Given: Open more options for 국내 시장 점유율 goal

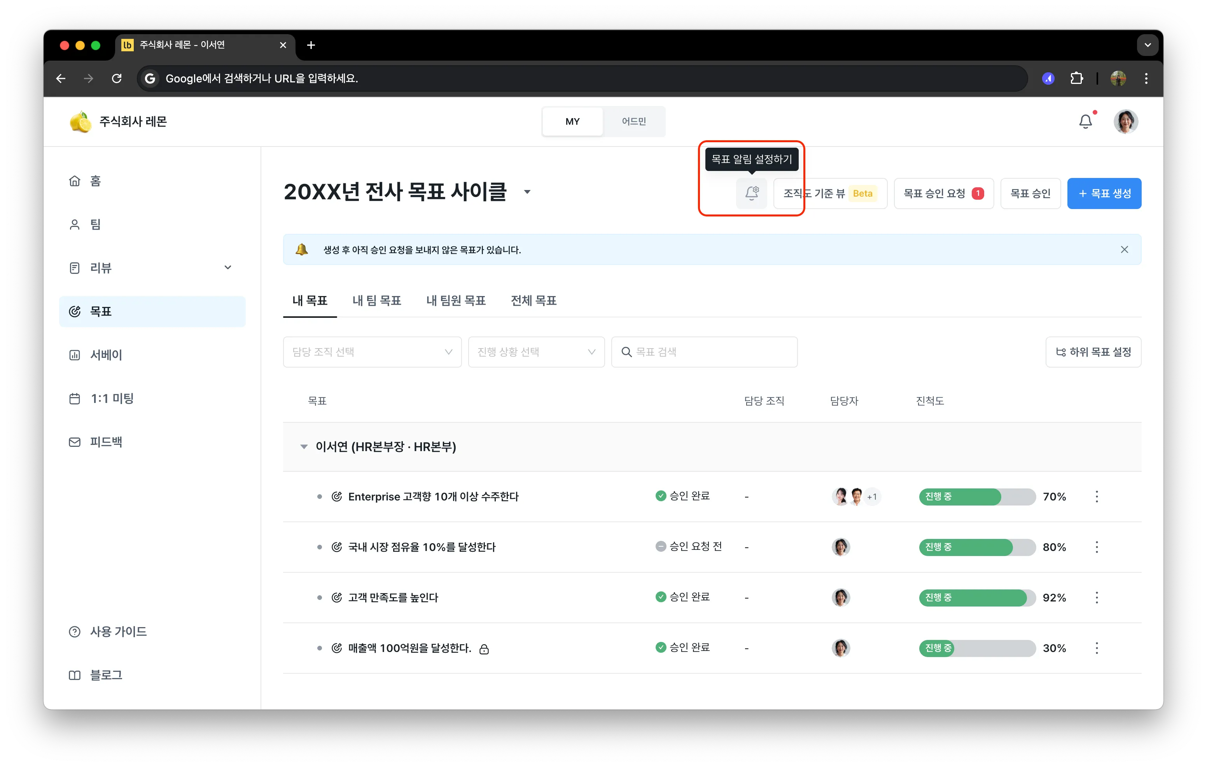Looking at the screenshot, I should coord(1097,547).
